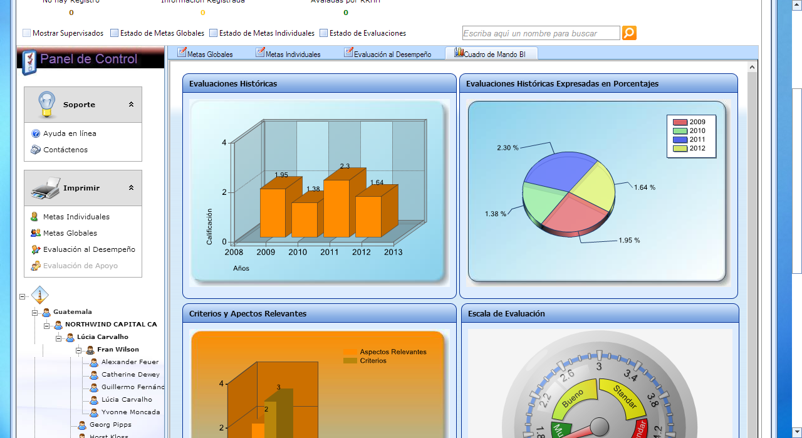Open the Ayuda en línea link text
Viewport: 802px width, 438px height.
(70, 133)
